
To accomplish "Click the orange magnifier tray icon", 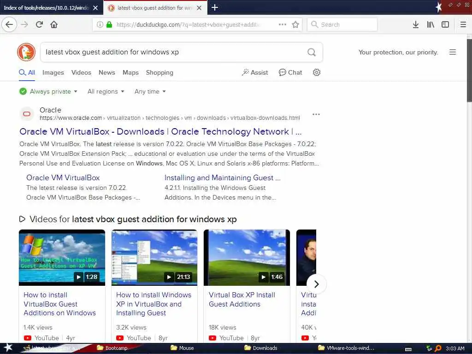I will coord(438,348).
